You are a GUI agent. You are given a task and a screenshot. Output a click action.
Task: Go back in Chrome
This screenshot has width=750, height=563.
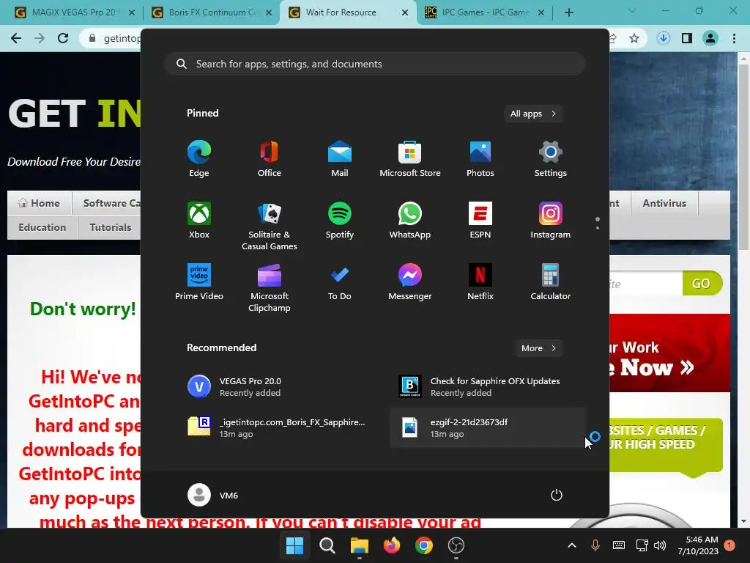click(x=16, y=38)
